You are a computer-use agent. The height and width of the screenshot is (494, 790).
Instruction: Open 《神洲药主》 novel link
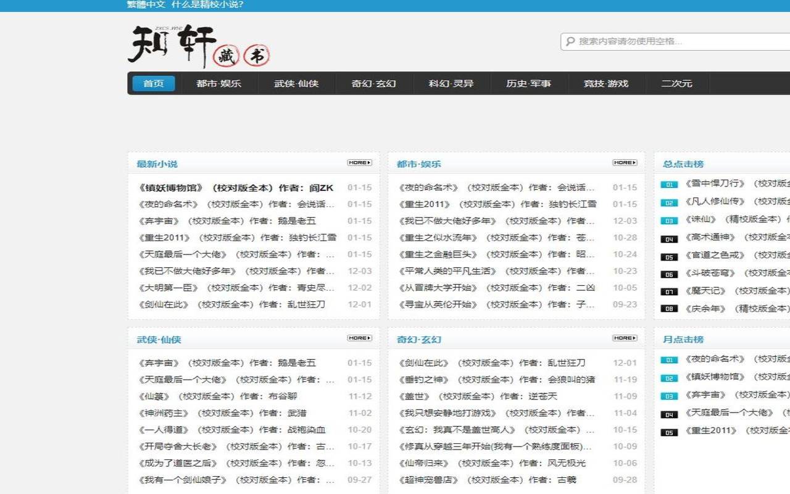tap(222, 413)
